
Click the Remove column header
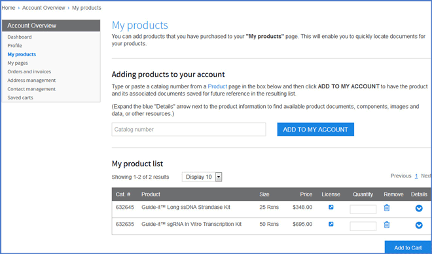point(393,194)
